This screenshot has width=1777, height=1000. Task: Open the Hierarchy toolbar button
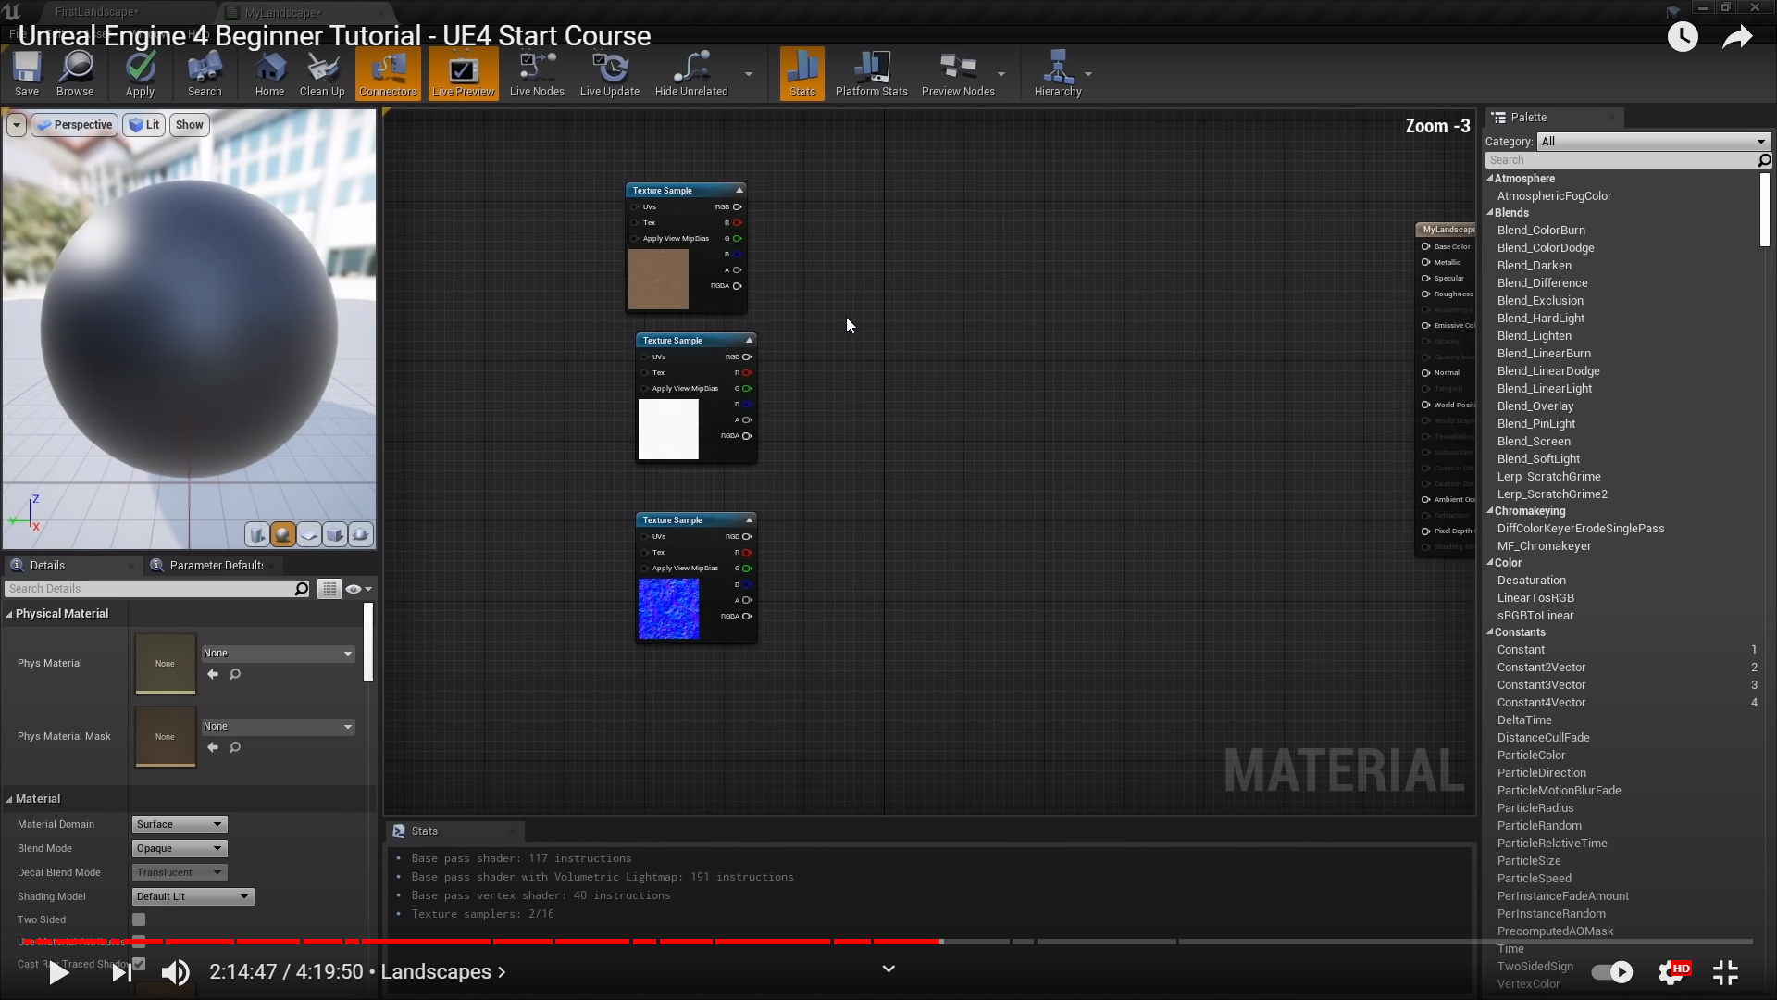click(x=1057, y=74)
